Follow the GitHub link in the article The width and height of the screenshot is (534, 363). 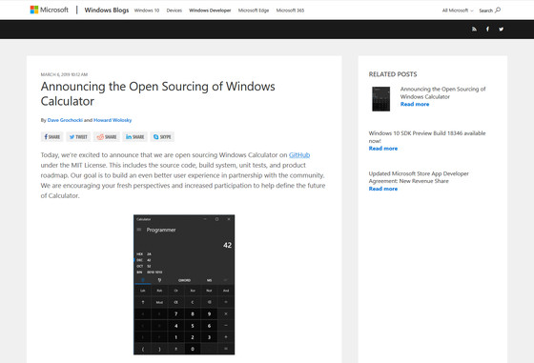[299, 155]
